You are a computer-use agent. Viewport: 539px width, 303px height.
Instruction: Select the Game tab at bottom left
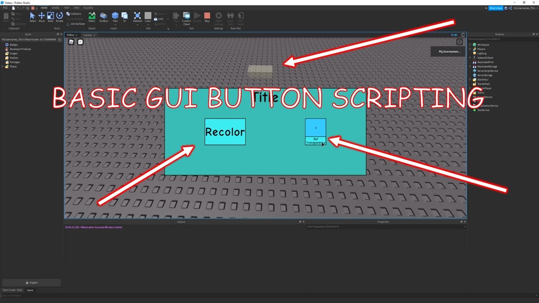tap(30, 290)
